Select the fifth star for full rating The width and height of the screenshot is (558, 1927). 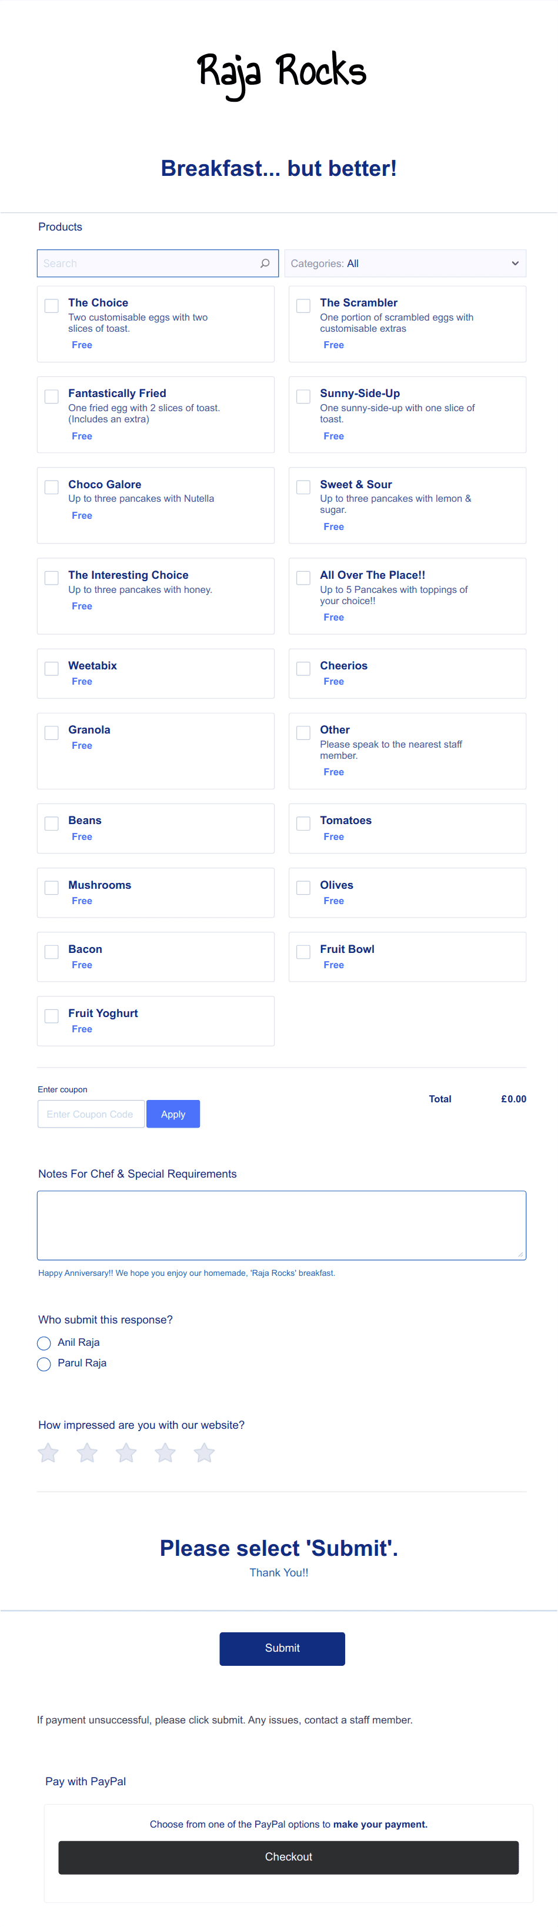click(x=203, y=1452)
